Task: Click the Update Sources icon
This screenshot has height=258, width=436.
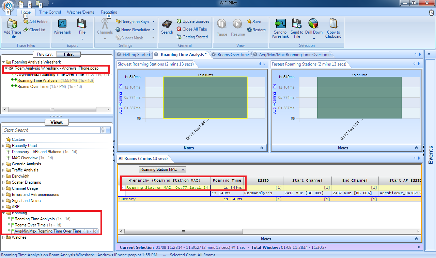Action: point(193,21)
